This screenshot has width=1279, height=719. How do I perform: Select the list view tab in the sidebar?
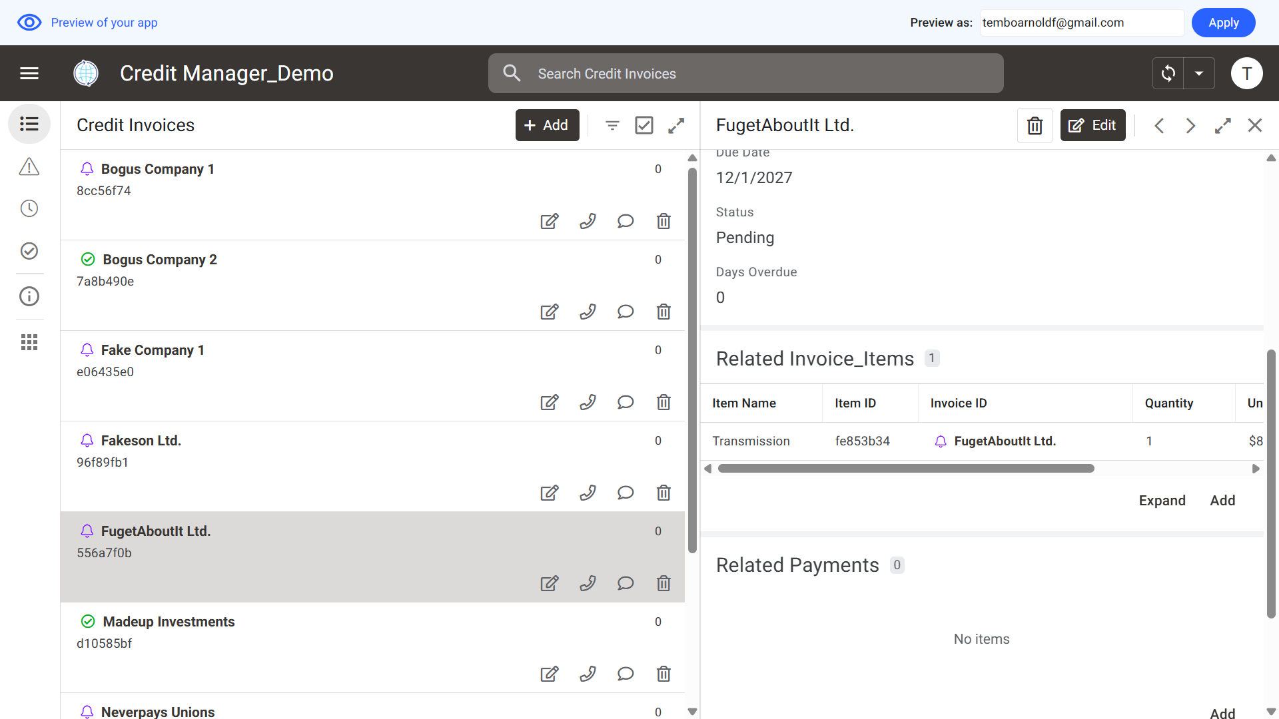(x=29, y=124)
